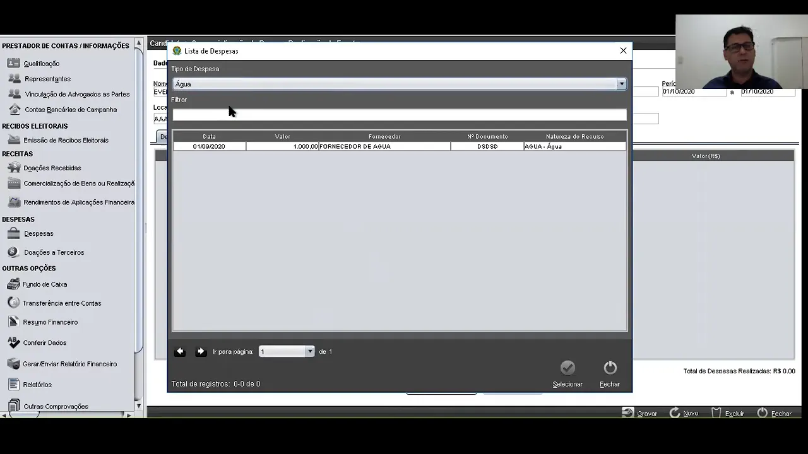This screenshot has height=454, width=808.
Task: Sort table by Data column header
Action: coord(210,136)
